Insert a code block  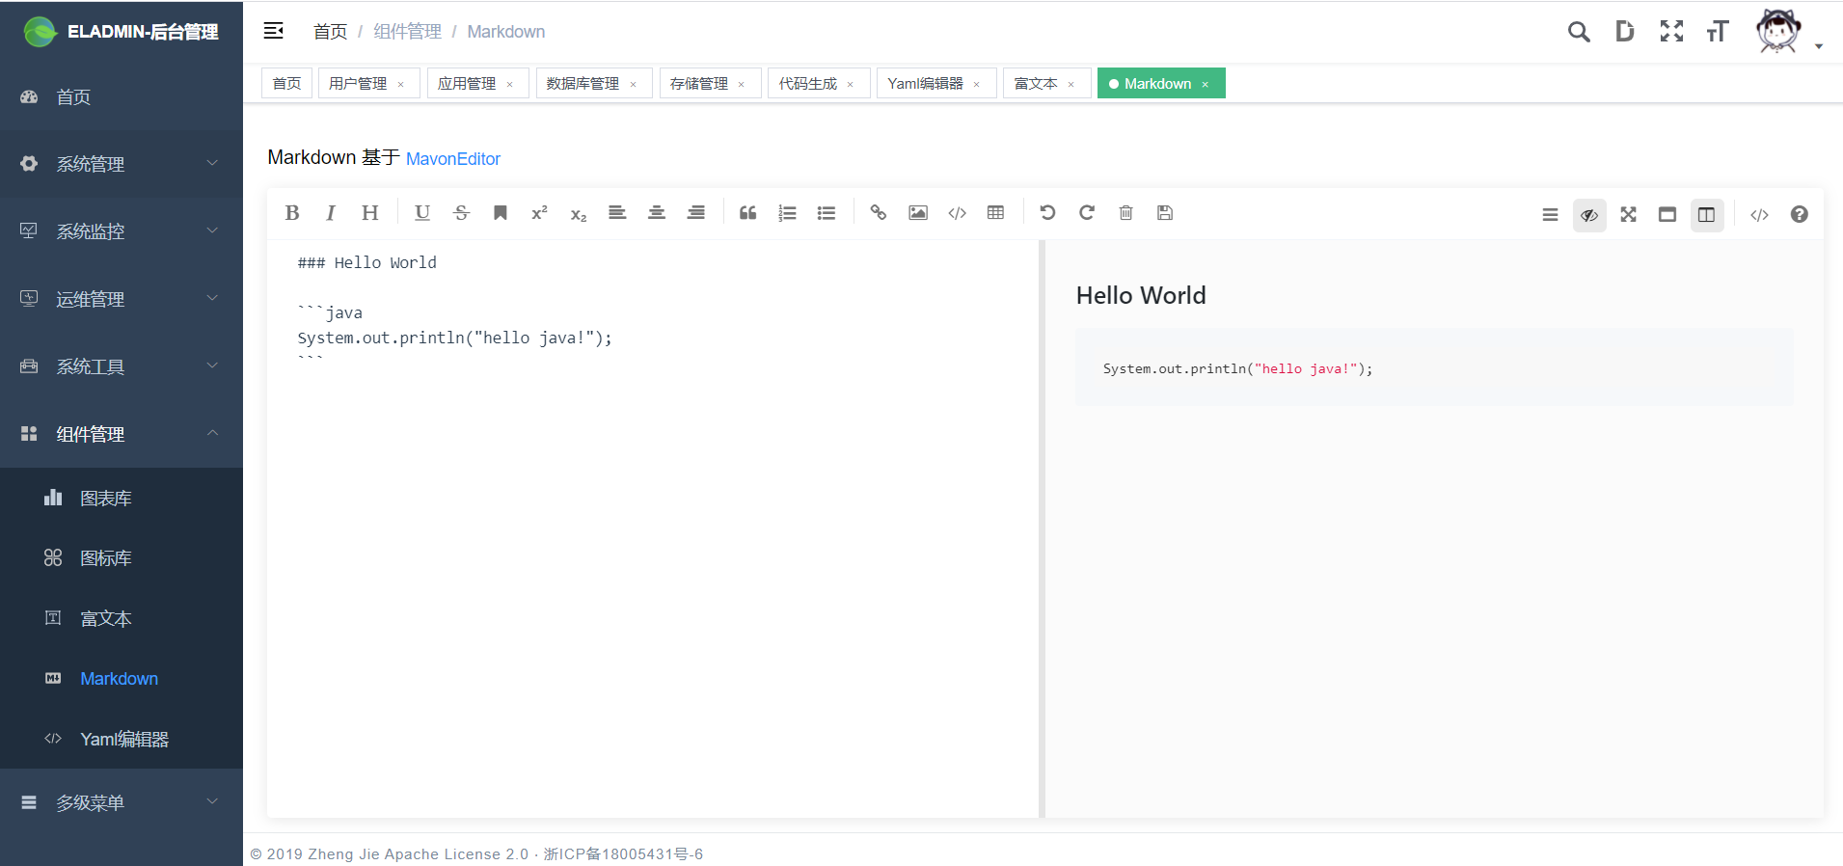click(957, 213)
